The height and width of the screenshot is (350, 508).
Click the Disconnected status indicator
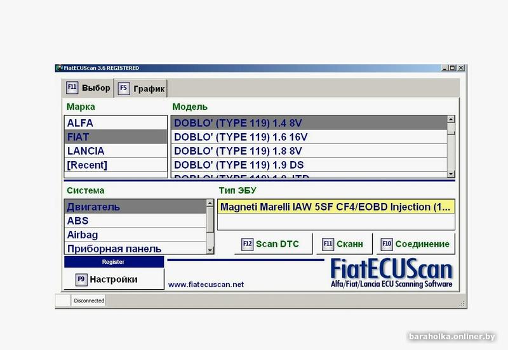click(x=89, y=301)
